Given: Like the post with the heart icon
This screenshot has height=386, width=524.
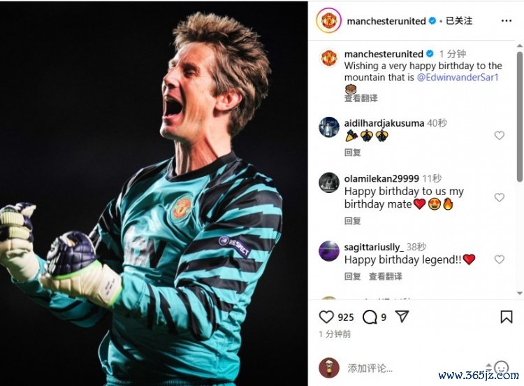Looking at the screenshot, I should (x=326, y=317).
